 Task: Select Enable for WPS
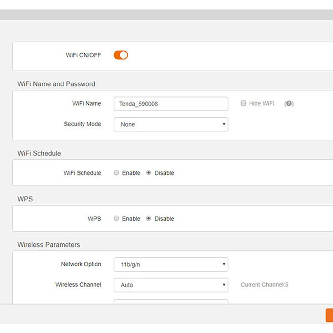116,218
